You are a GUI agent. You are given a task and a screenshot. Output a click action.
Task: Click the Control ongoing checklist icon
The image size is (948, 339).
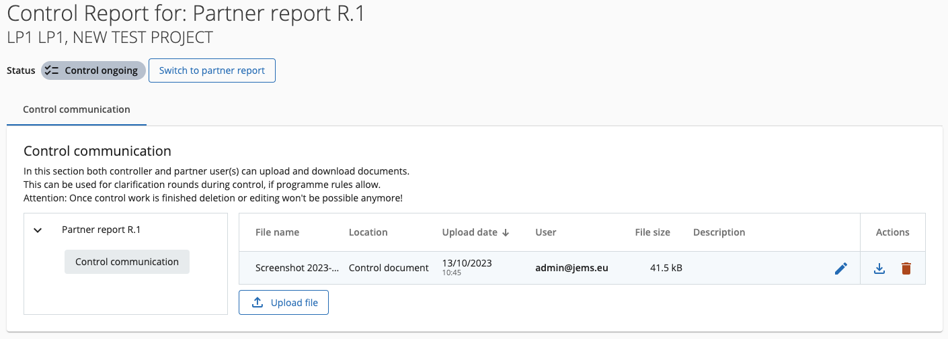point(52,70)
